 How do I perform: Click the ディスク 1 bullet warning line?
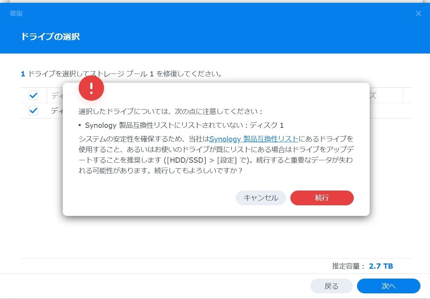(x=184, y=125)
